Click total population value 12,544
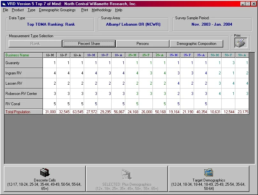258x195 pixels. point(228,112)
